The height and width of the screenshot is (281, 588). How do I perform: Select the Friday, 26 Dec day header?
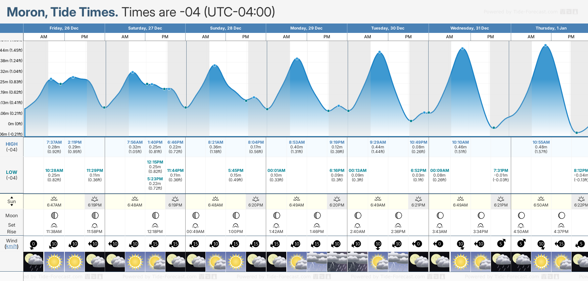(x=64, y=28)
